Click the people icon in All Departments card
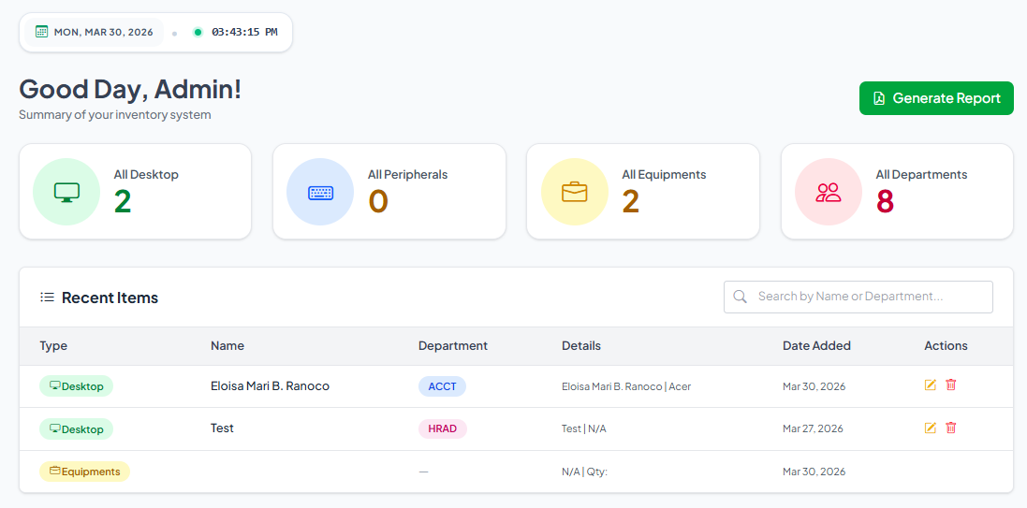The height and width of the screenshot is (508, 1027). [829, 192]
